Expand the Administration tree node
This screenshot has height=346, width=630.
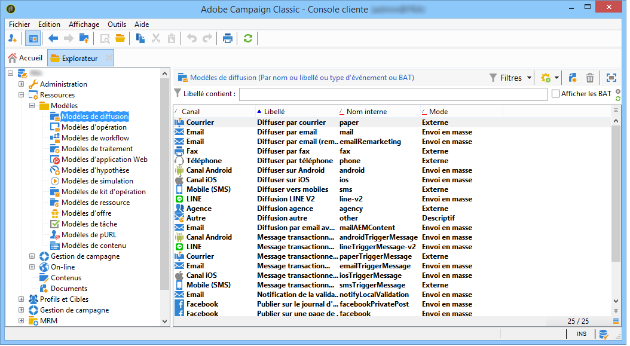(22, 84)
